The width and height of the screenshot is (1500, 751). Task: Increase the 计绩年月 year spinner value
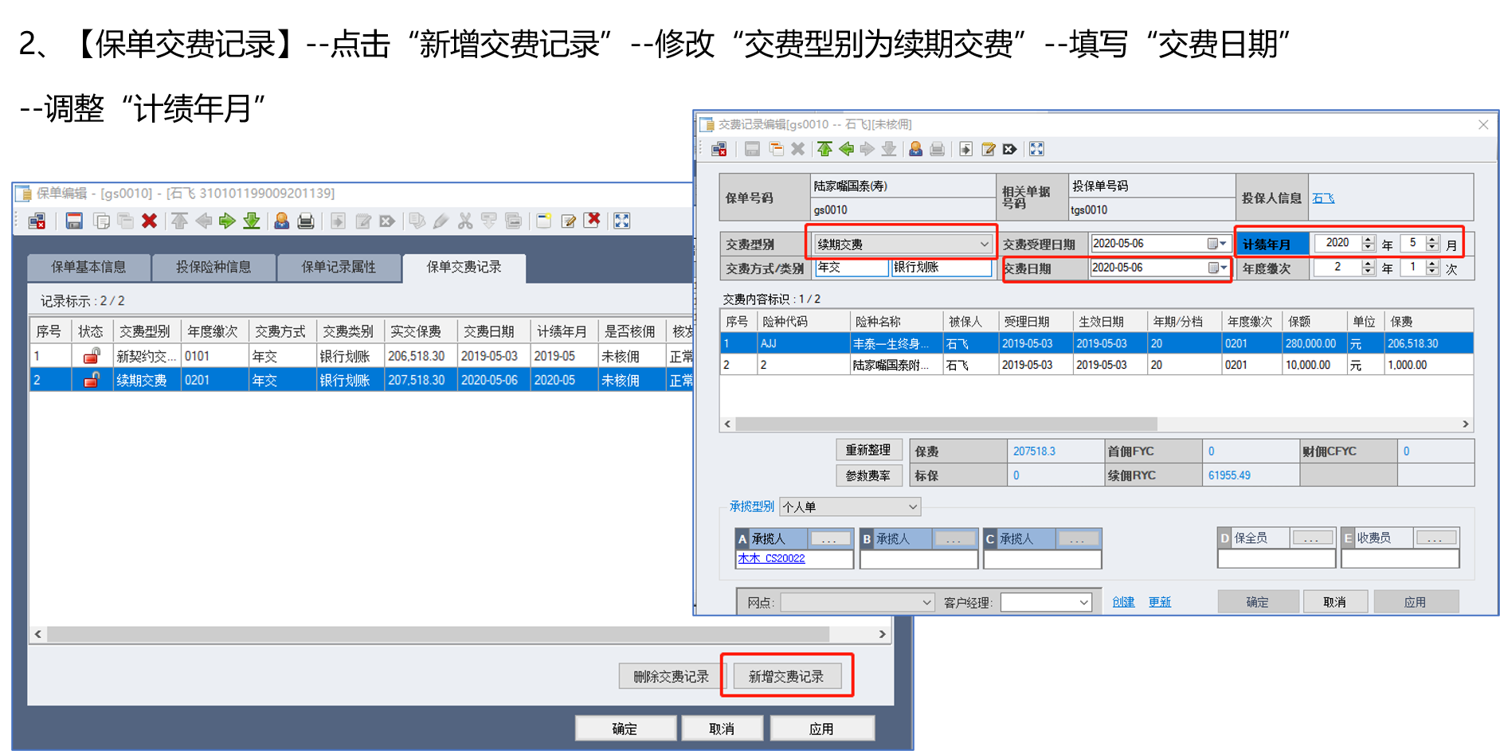coord(1368,239)
